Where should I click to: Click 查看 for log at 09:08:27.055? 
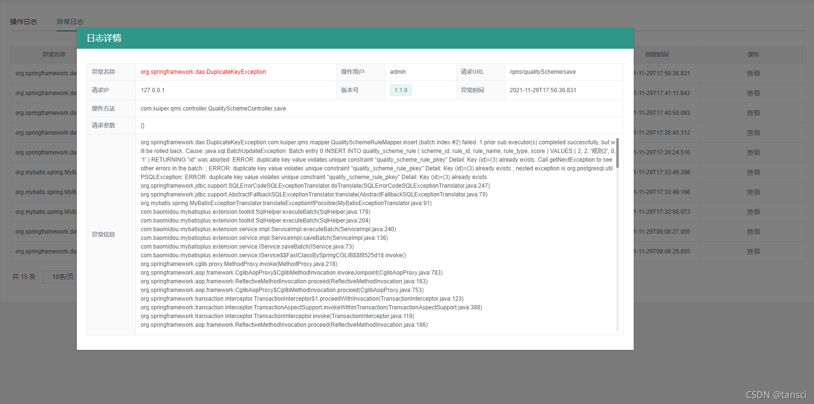click(753, 232)
